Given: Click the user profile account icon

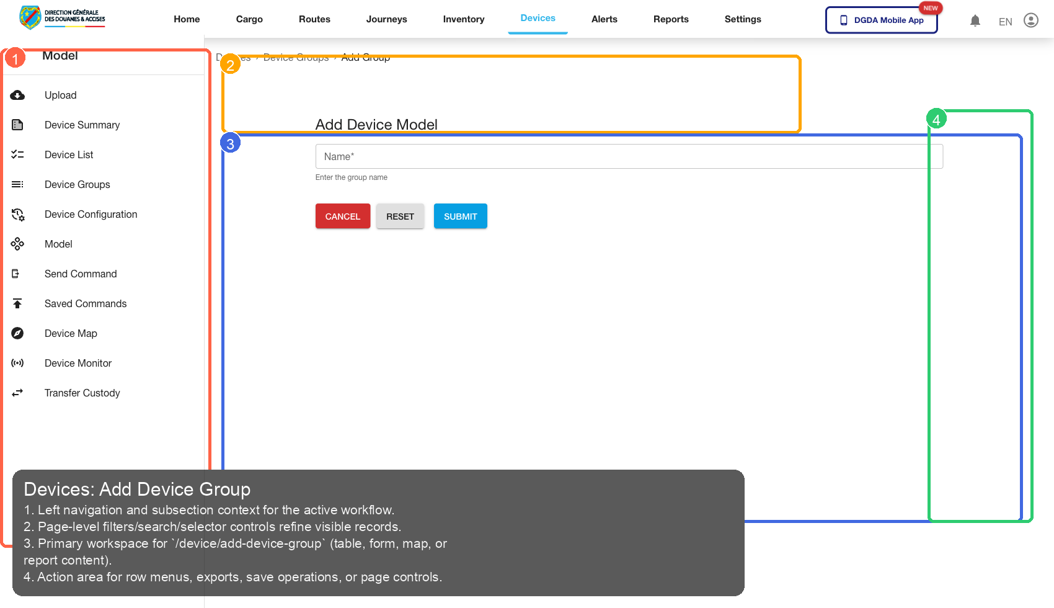Looking at the screenshot, I should coord(1031,20).
